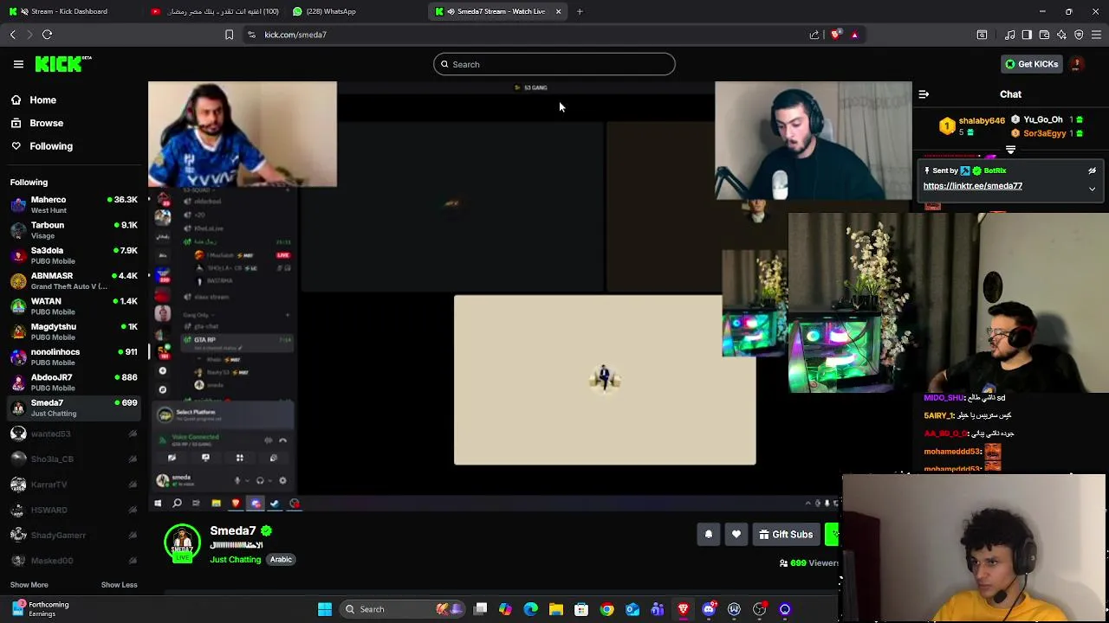Focus the Kick search field
The image size is (1109, 623).
tap(554, 64)
